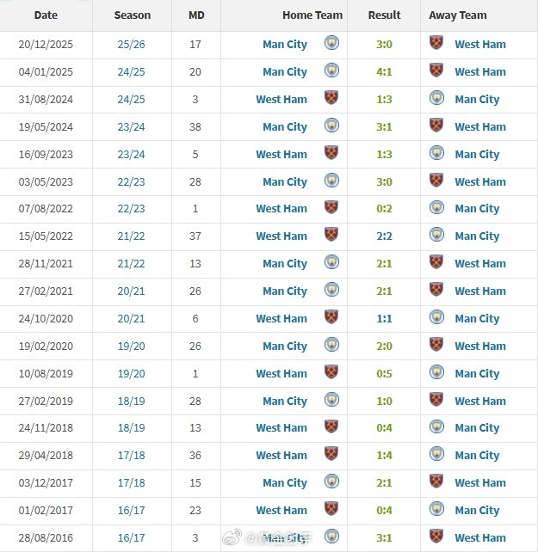Click Man City away crest, 10/08/2019 match
The width and height of the screenshot is (538, 552).
(436, 373)
